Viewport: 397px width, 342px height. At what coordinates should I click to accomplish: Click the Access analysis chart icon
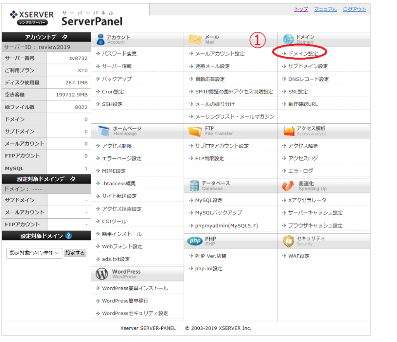coord(289,131)
